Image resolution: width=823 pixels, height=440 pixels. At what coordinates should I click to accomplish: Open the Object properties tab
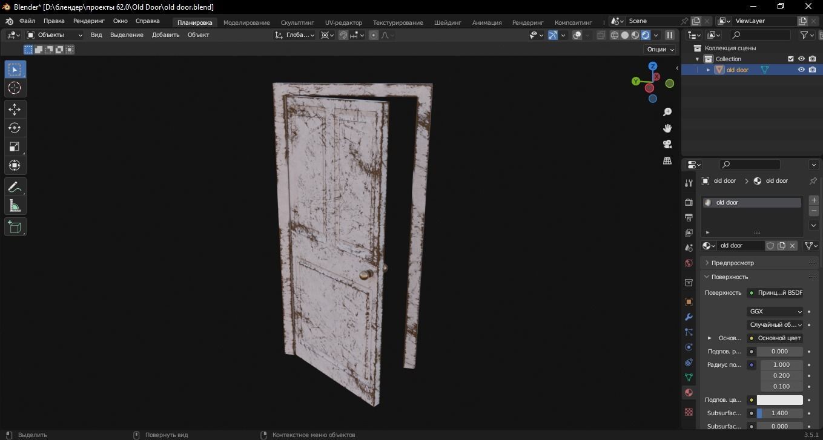pos(689,301)
